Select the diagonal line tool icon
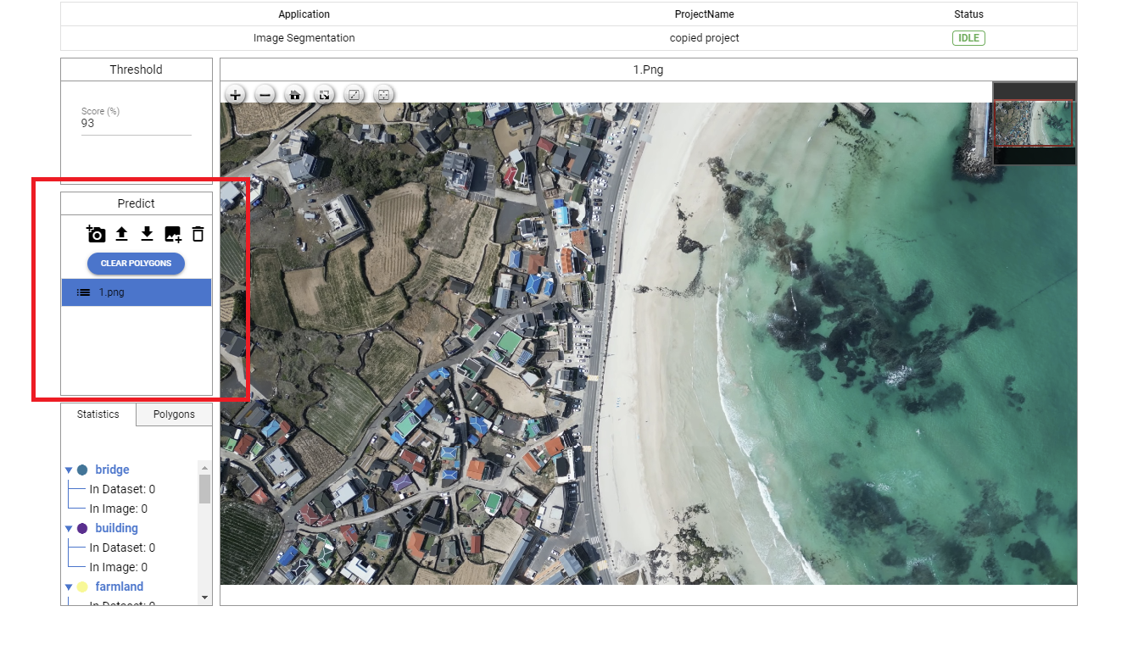Viewport: 1127px width, 645px height. [x=354, y=95]
